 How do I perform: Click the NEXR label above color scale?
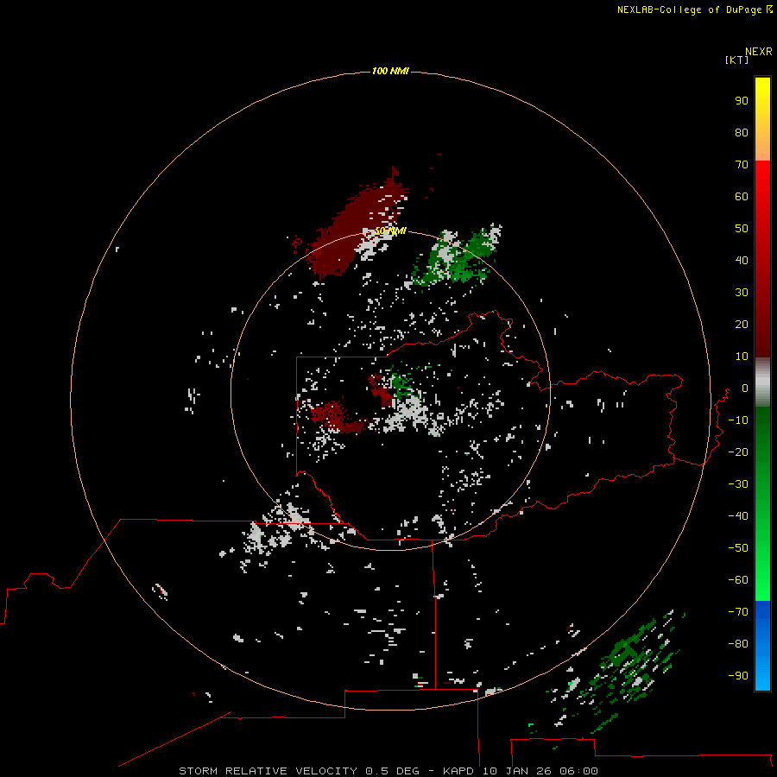[759, 52]
